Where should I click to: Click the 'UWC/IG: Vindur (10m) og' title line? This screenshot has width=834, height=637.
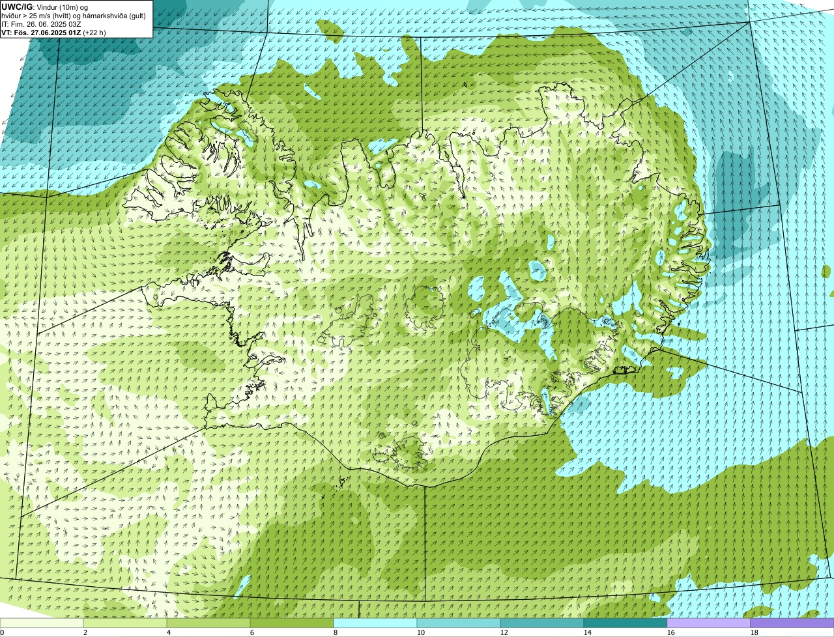(45, 7)
